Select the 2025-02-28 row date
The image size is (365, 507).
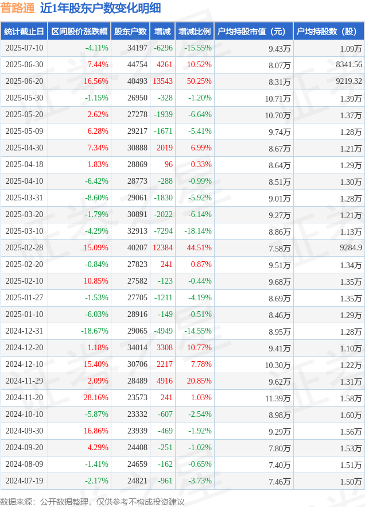click(x=24, y=247)
